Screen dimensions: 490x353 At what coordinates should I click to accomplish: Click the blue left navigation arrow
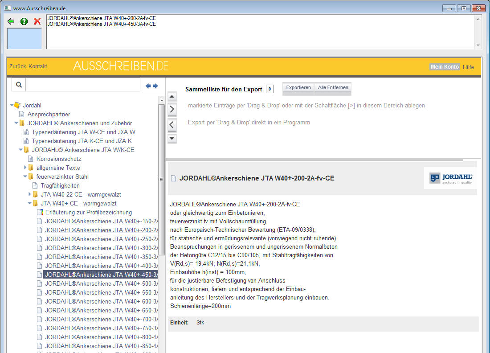tap(148, 86)
